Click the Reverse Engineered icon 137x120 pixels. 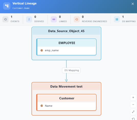click(x=77, y=19)
